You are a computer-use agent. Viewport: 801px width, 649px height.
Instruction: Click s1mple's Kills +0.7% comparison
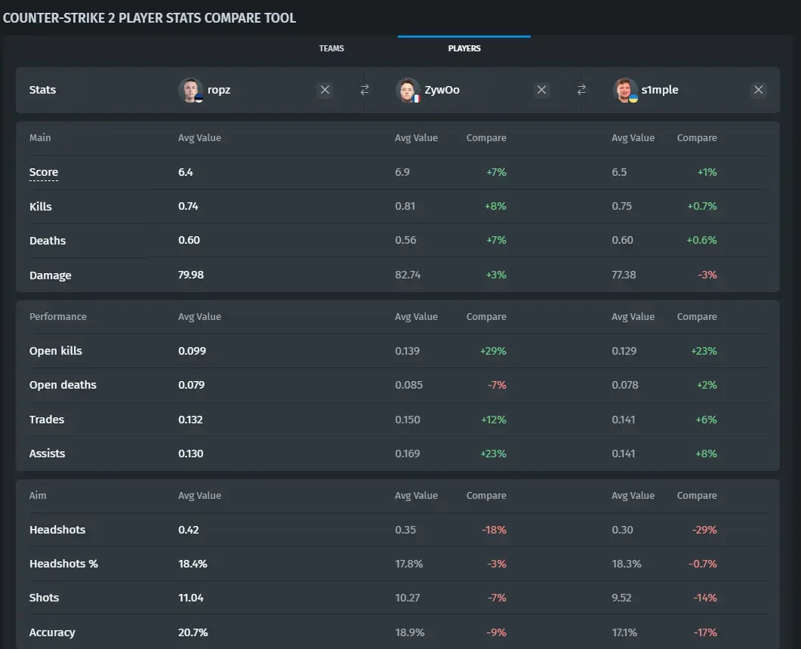coord(702,206)
